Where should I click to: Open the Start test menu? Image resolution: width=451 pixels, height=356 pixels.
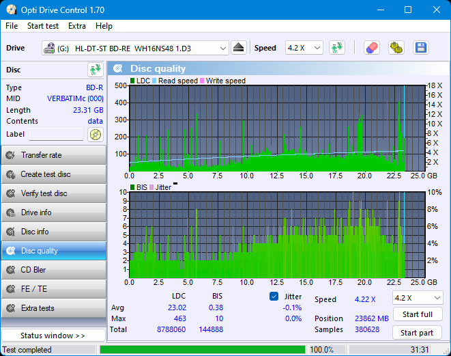(43, 26)
